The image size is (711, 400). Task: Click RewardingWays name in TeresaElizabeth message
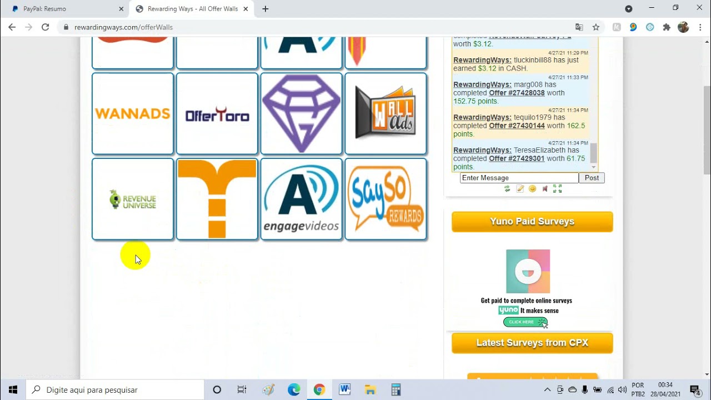tap(482, 150)
